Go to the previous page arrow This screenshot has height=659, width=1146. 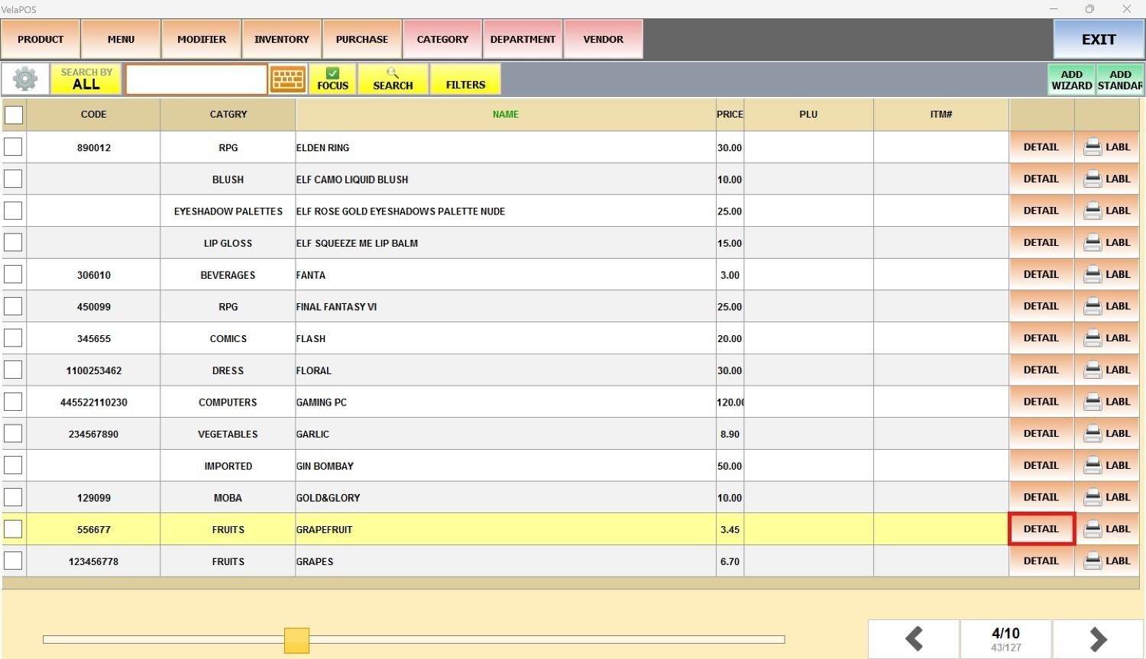click(x=914, y=638)
